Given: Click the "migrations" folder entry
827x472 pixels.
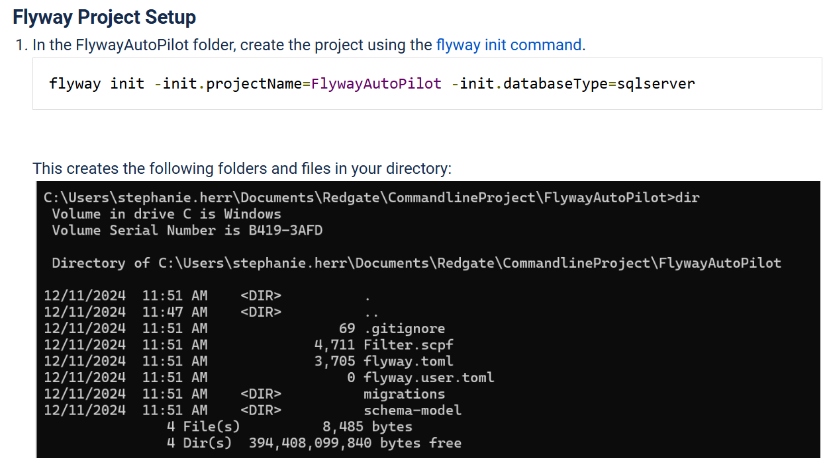Looking at the screenshot, I should [x=404, y=394].
